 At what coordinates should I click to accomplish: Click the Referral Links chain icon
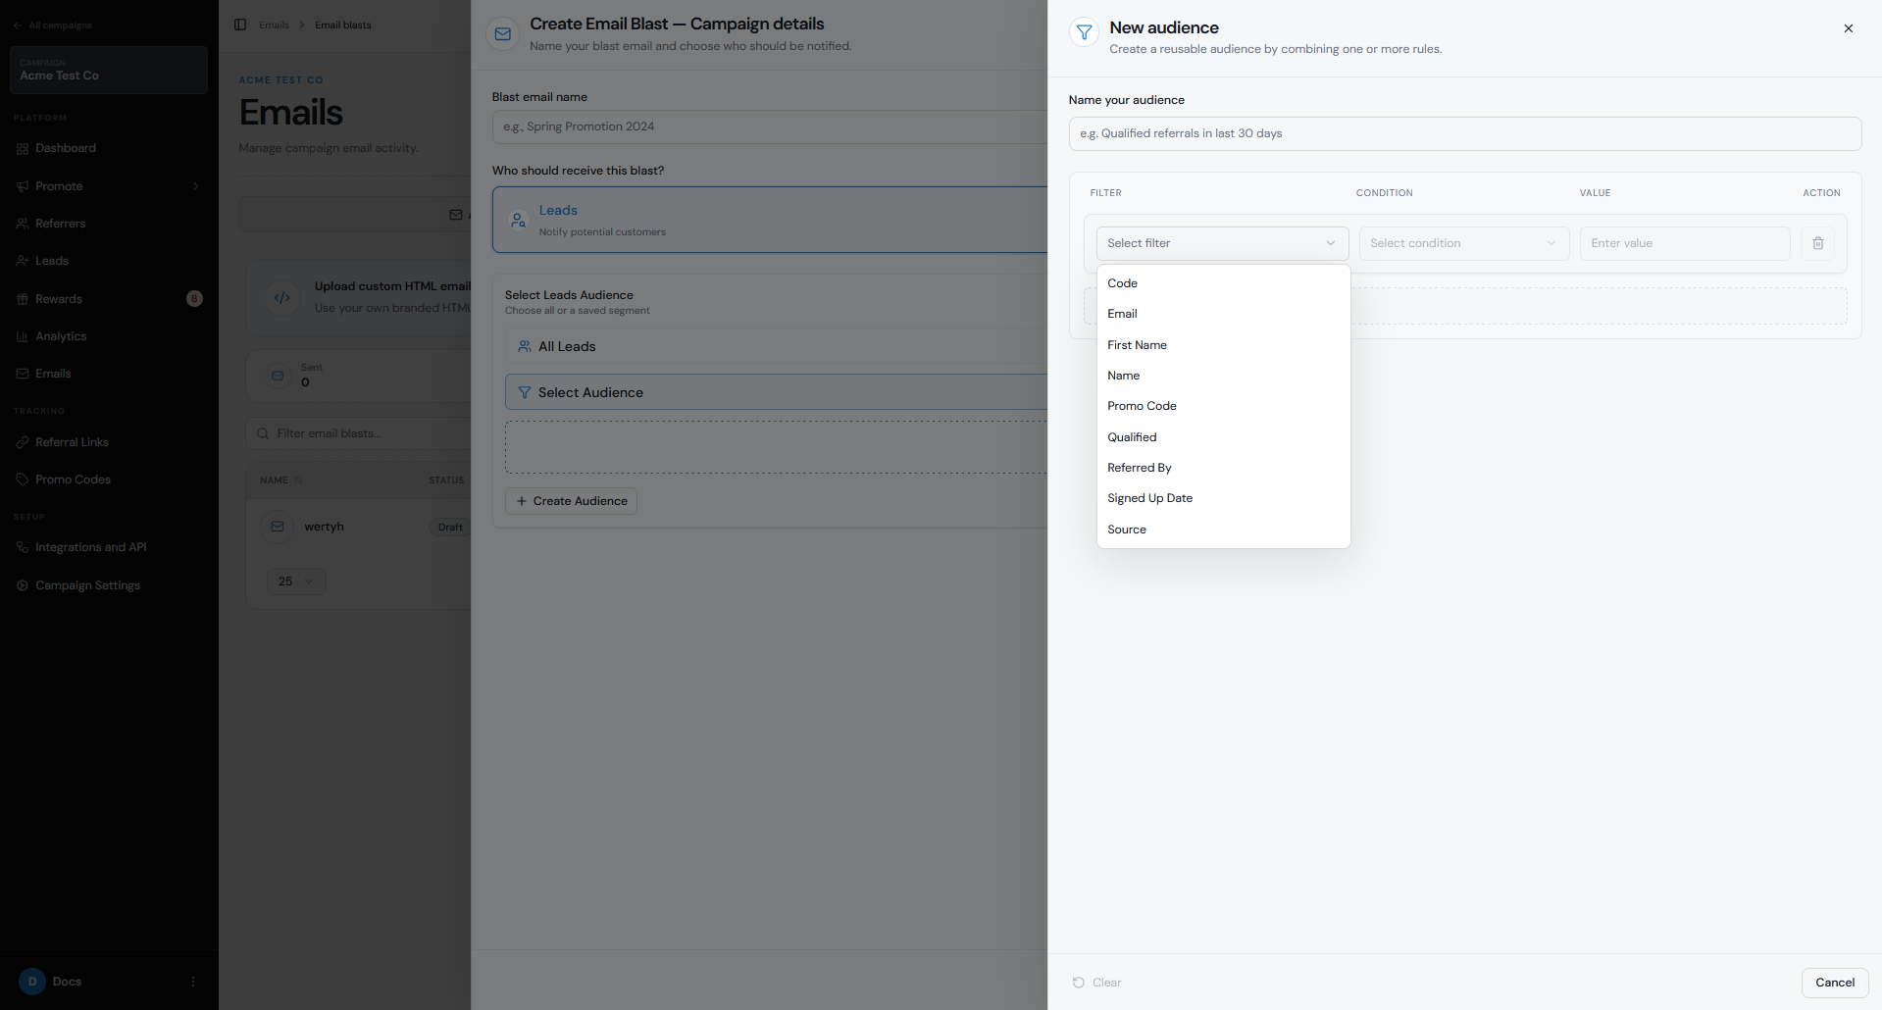[x=23, y=442]
